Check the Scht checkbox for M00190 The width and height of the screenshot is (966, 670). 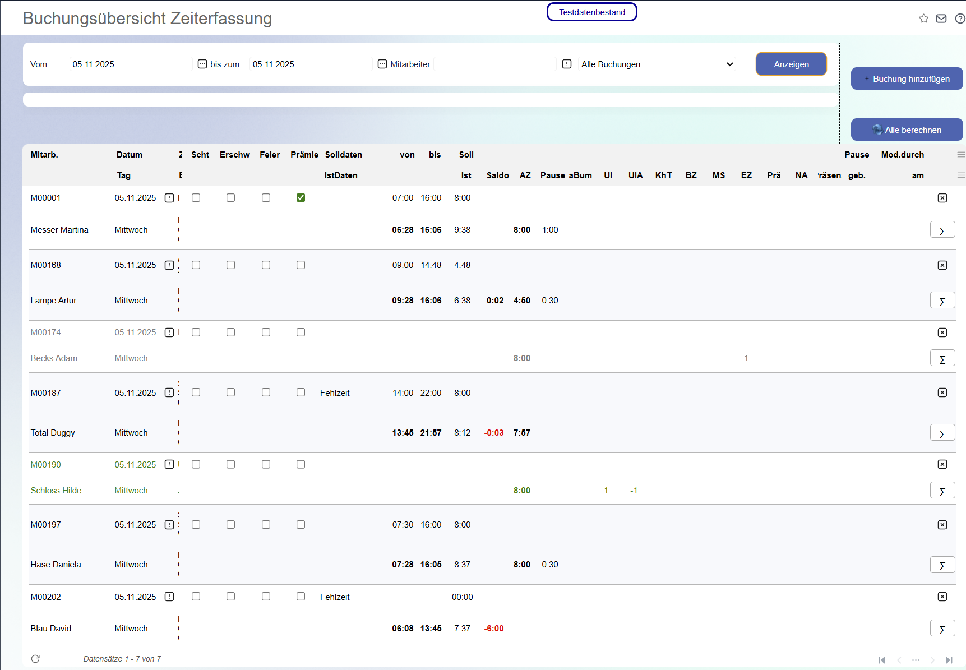tap(196, 464)
